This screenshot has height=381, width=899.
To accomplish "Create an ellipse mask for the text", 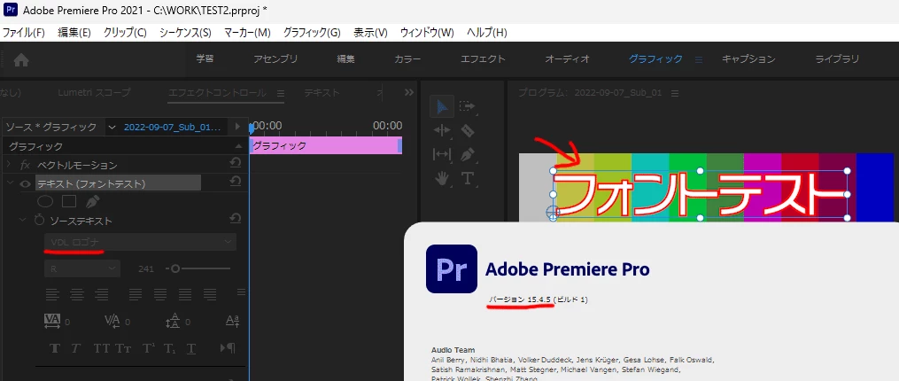I will click(x=45, y=201).
